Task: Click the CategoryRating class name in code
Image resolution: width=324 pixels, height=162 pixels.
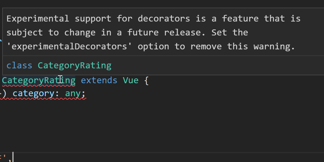Action: pos(39,80)
